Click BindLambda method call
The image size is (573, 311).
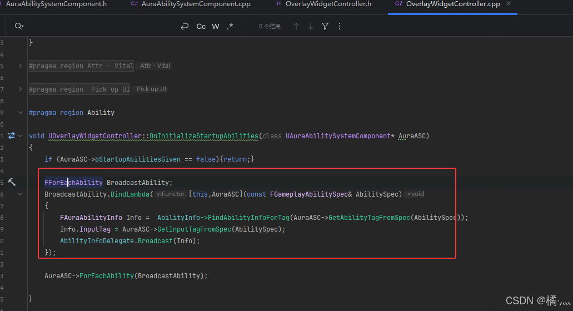(x=130, y=194)
